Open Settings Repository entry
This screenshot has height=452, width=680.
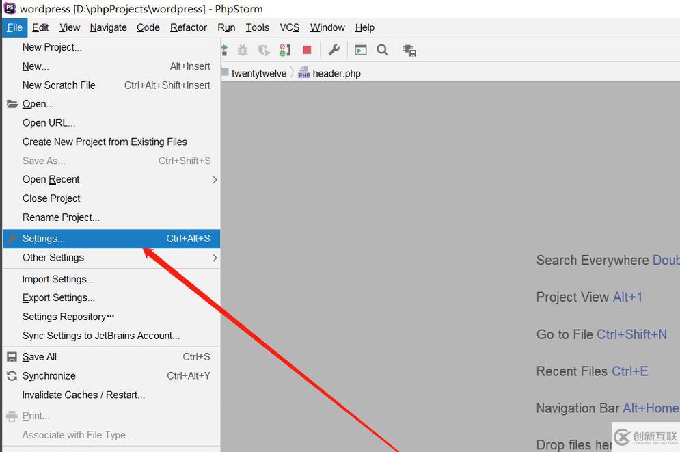tap(111, 317)
